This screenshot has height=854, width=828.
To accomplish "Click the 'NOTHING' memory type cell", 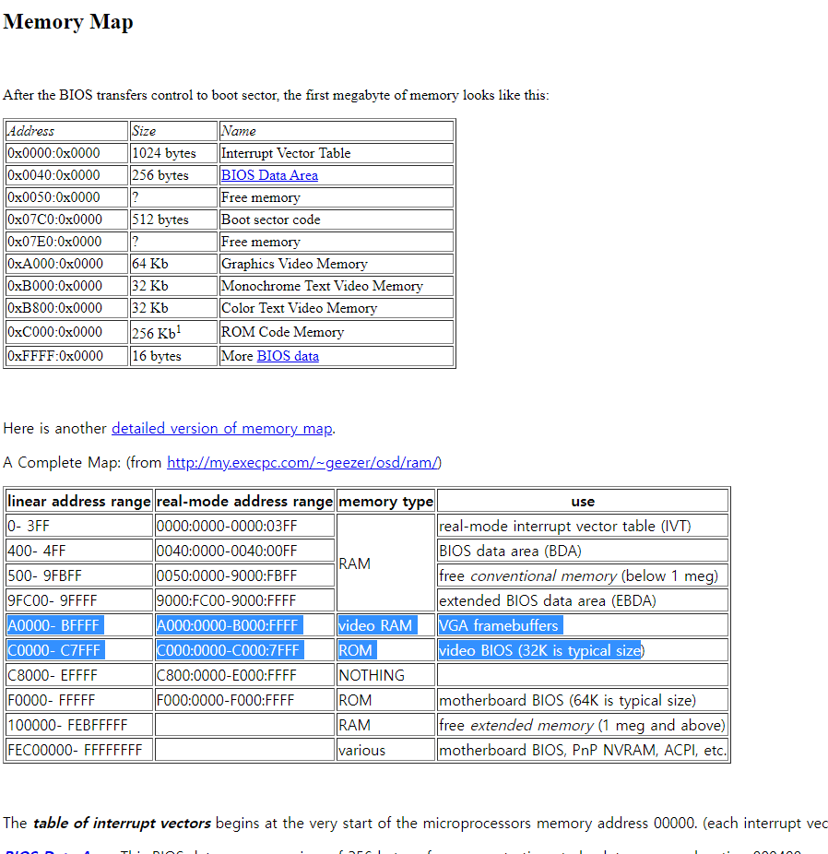I will point(386,675).
